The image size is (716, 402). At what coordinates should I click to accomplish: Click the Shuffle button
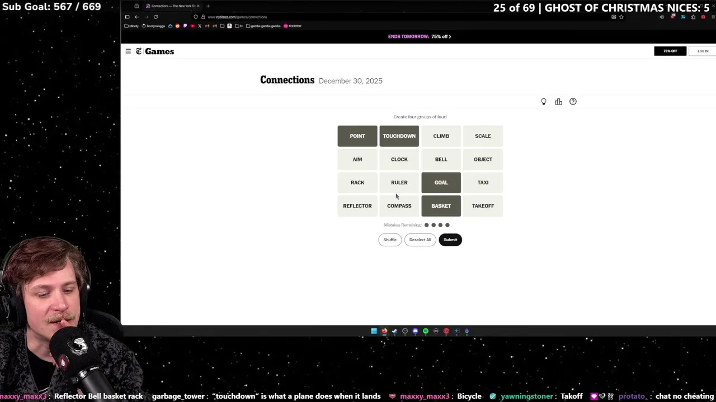pos(390,240)
